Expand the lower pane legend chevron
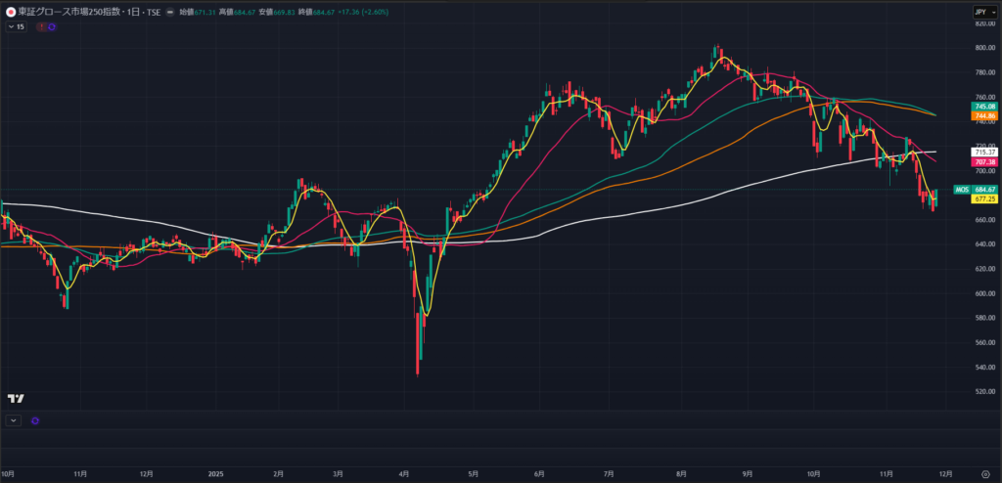 (13, 420)
